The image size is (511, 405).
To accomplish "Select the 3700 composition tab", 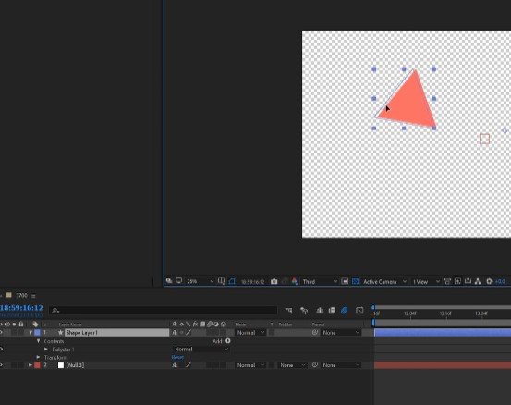I will pos(21,296).
